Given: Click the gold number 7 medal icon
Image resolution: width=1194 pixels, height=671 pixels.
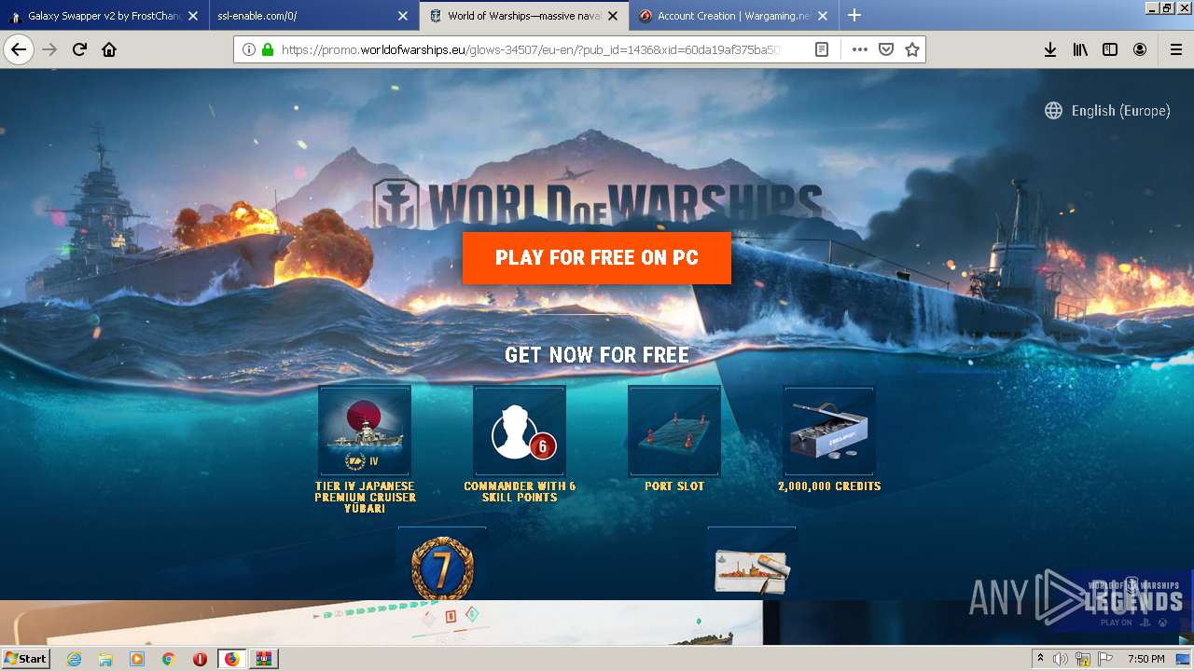Looking at the screenshot, I should (442, 565).
